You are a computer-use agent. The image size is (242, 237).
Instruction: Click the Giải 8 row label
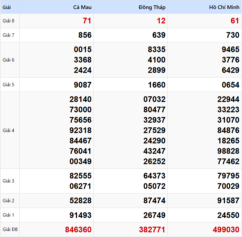pyautogui.click(x=8, y=21)
